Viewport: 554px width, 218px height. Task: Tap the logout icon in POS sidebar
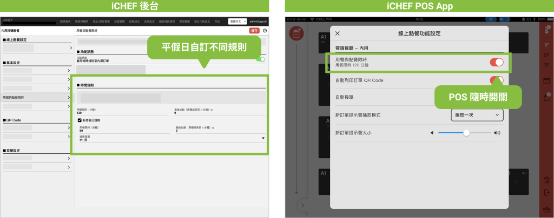click(546, 193)
